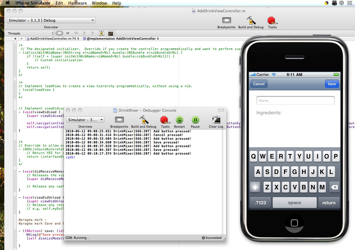The width and height of the screenshot is (355, 250).
Task: Click the Clear Log icon in the Debugger Console
Action: click(216, 120)
